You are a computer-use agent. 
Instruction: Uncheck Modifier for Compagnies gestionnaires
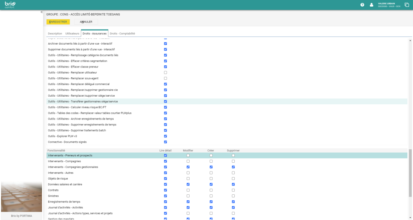(188, 167)
